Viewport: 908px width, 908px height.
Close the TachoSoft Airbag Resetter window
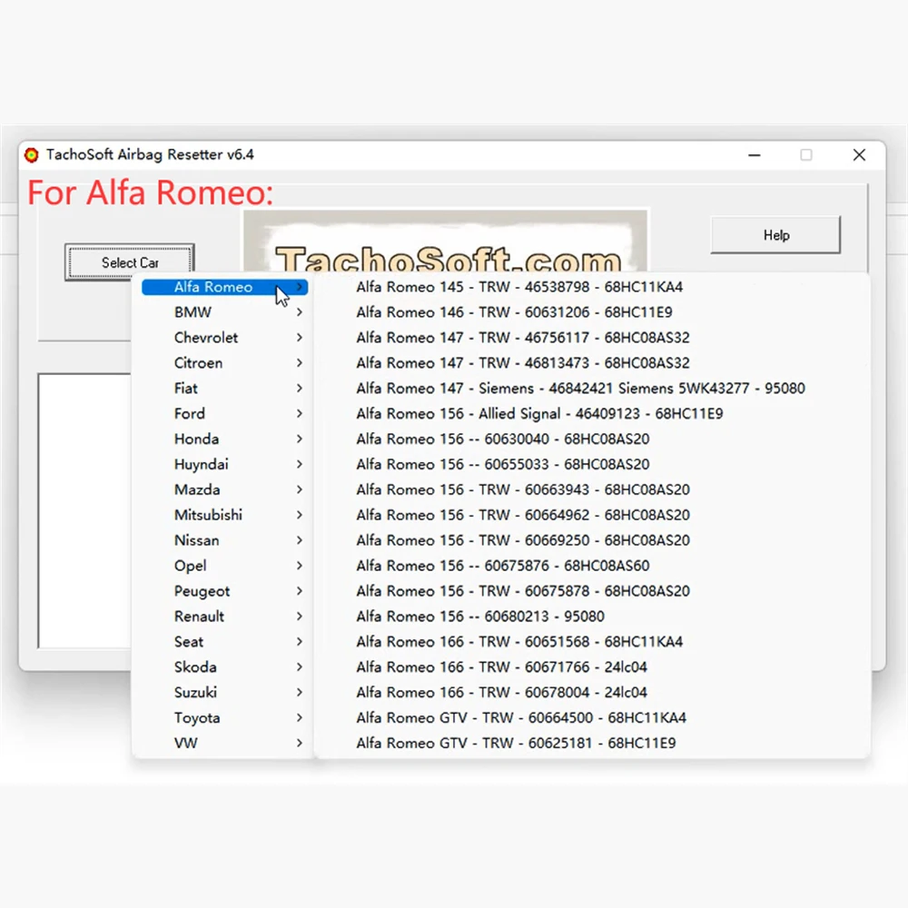coord(859,155)
